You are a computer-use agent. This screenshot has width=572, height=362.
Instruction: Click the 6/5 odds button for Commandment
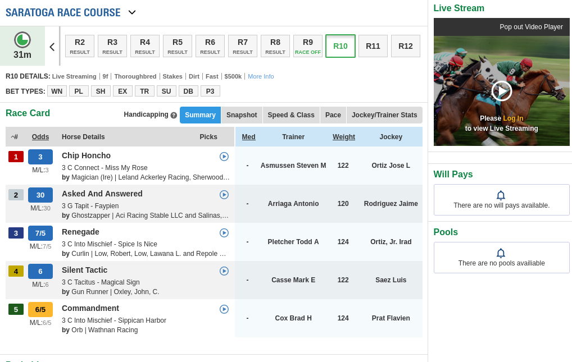coord(40,309)
